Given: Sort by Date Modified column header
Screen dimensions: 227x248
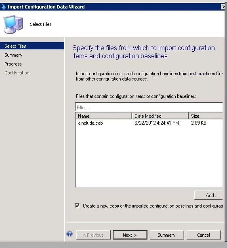Looking at the screenshot, I should tap(160, 116).
